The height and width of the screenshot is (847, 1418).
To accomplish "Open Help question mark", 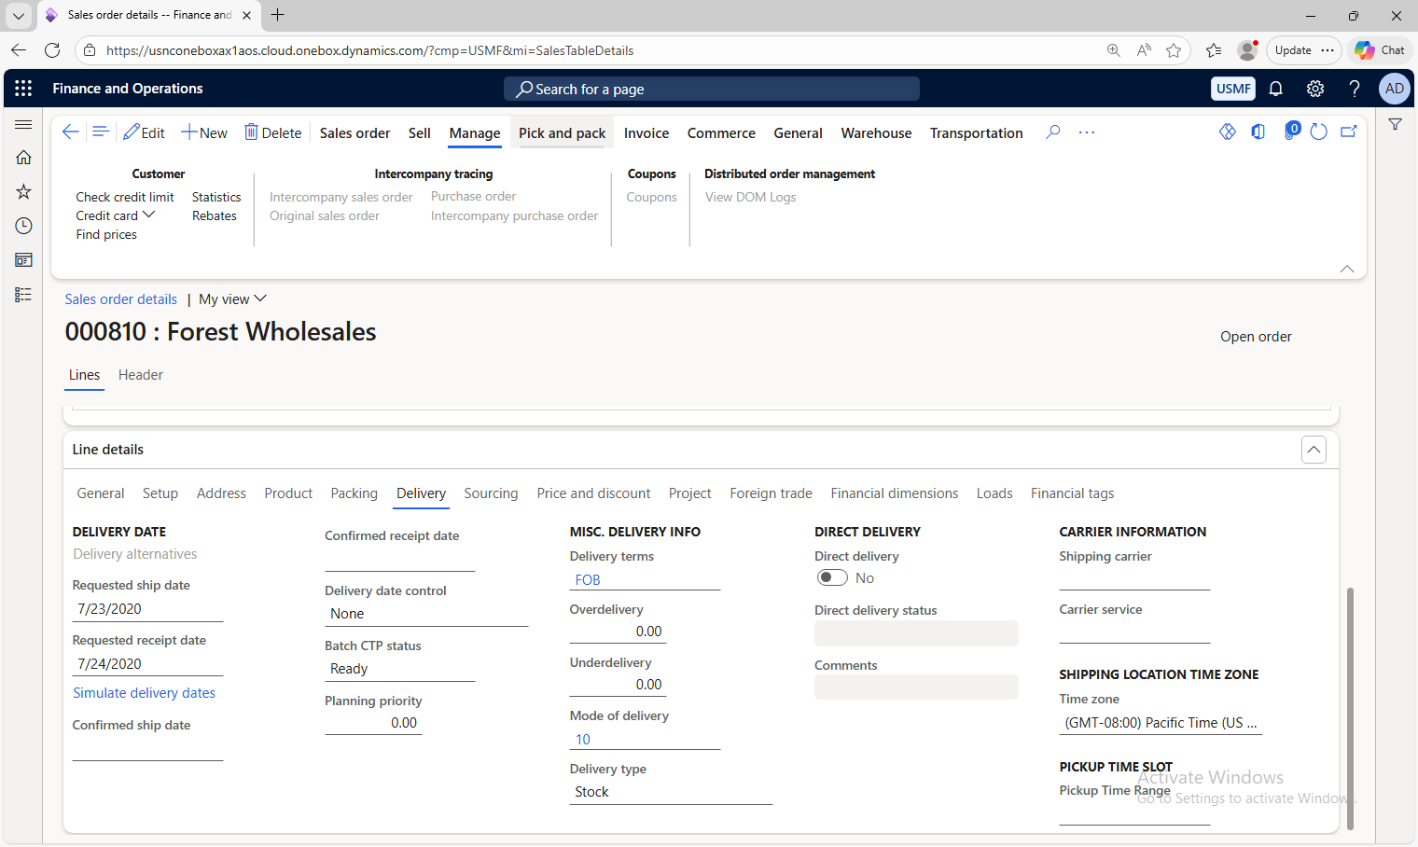I will 1355,89.
